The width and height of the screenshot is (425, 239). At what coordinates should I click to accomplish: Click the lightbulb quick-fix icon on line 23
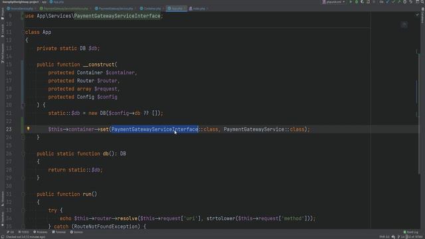click(x=28, y=129)
